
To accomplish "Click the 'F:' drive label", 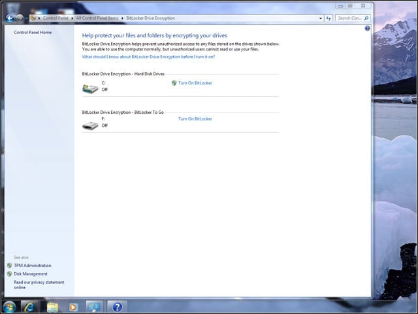I will (x=103, y=119).
